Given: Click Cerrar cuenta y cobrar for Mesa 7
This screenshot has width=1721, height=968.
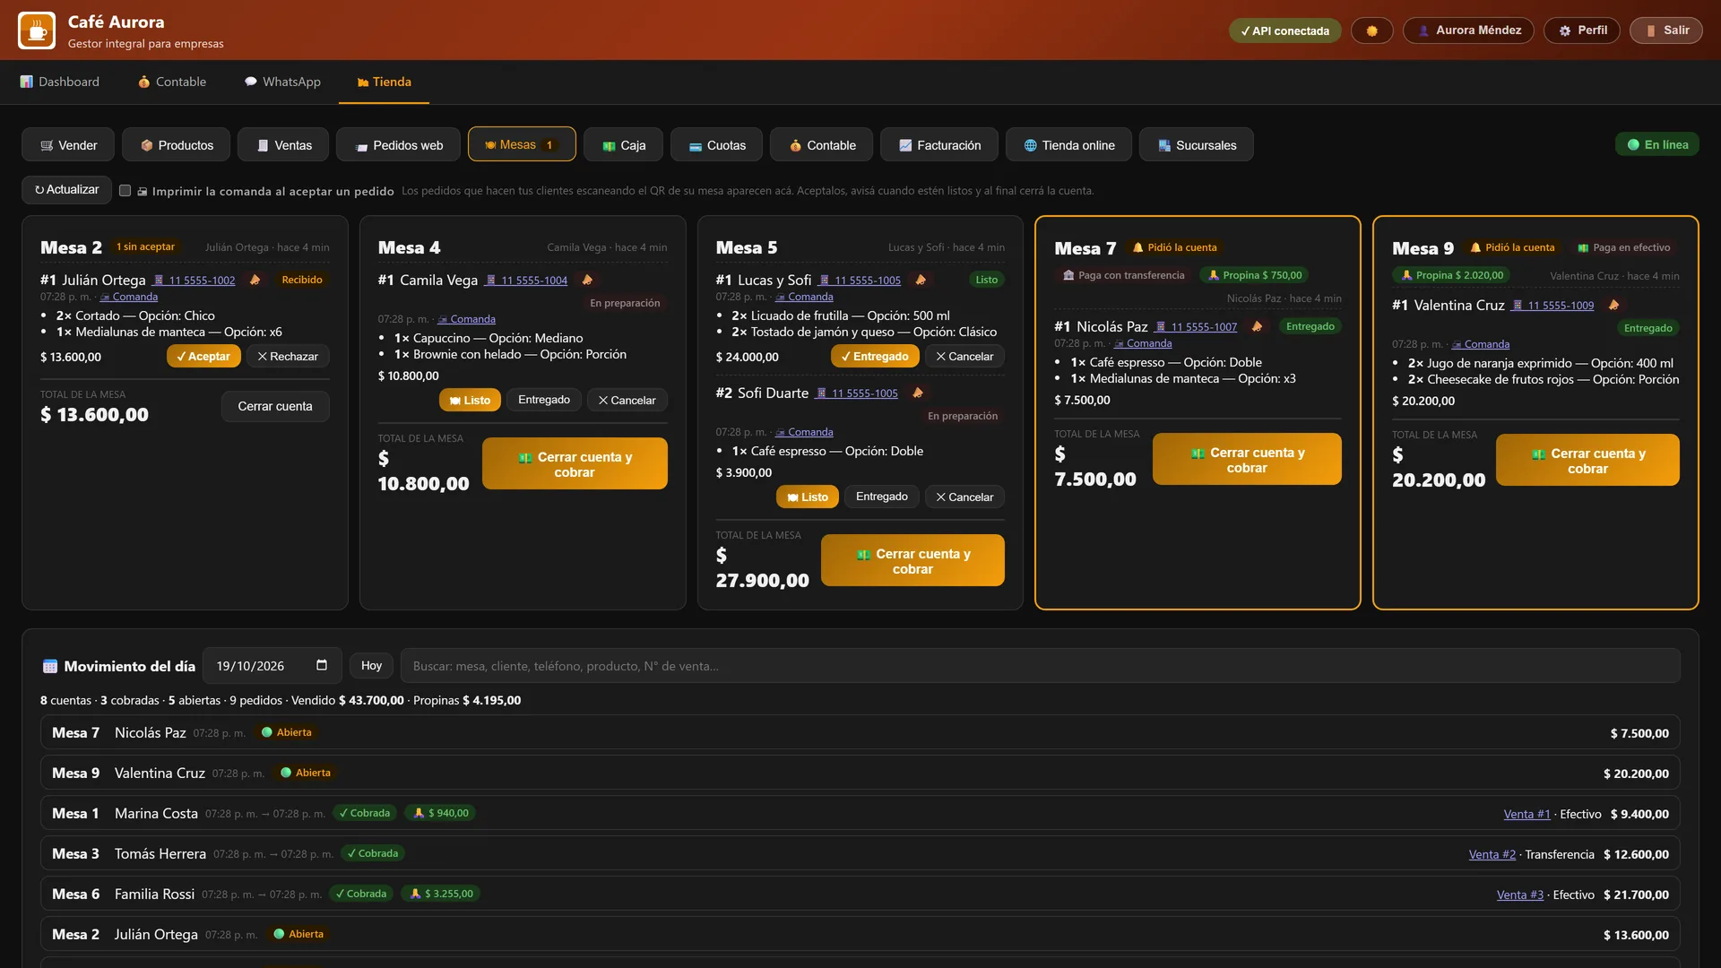Looking at the screenshot, I should point(1247,460).
